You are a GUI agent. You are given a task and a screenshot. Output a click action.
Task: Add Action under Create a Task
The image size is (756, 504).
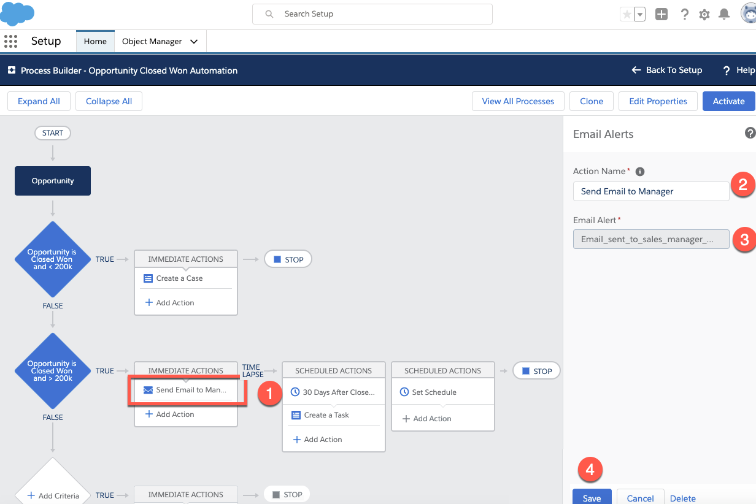pyautogui.click(x=318, y=440)
